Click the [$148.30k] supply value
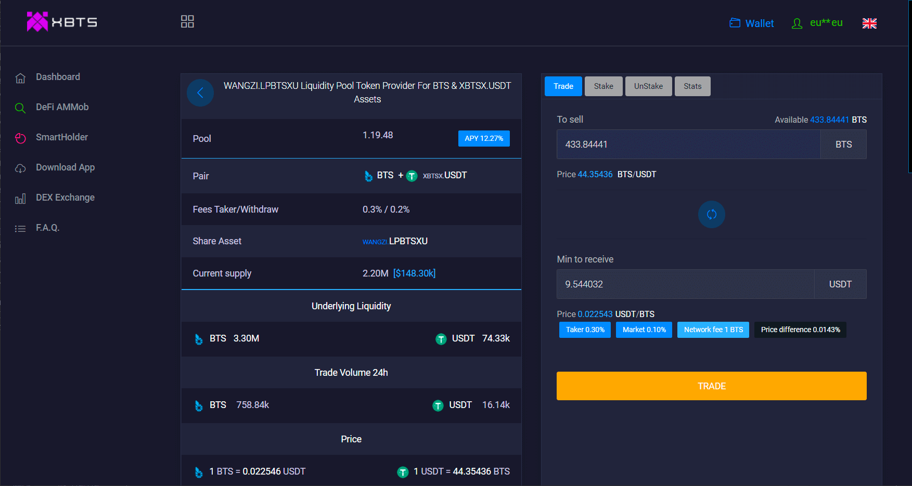This screenshot has height=486, width=912. point(414,273)
